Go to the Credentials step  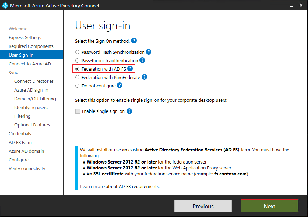[20, 134]
